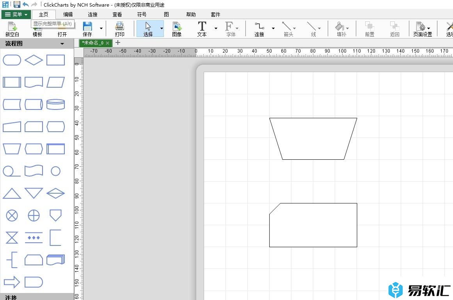The image size is (453, 300).
Task: Pick the circle with X summing junction shape
Action: coord(12,215)
